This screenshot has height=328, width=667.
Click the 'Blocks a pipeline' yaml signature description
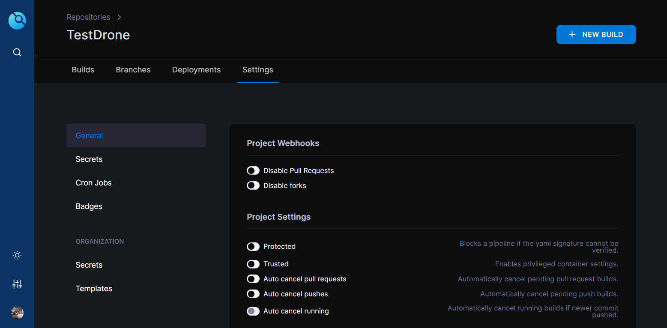[x=539, y=247]
